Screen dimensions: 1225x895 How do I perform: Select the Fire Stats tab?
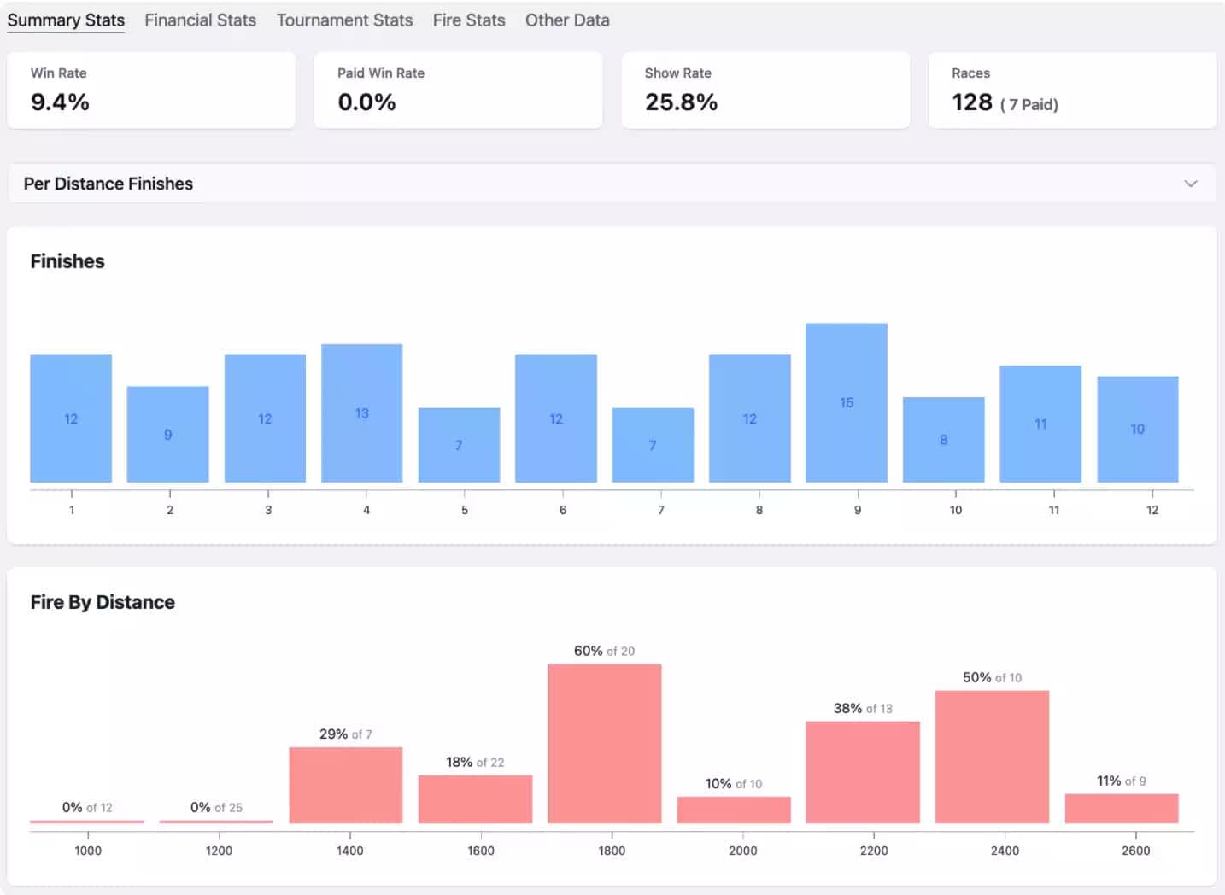[x=468, y=20]
